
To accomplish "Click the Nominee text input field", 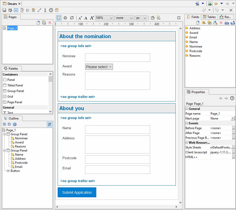I will coord(117,57).
